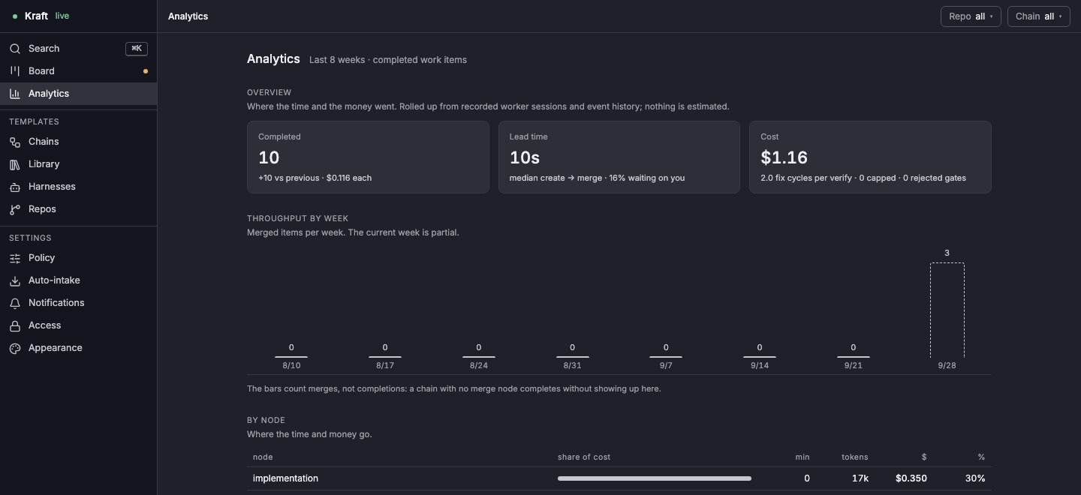
Task: Click the implementation node row label
Action: click(x=285, y=478)
